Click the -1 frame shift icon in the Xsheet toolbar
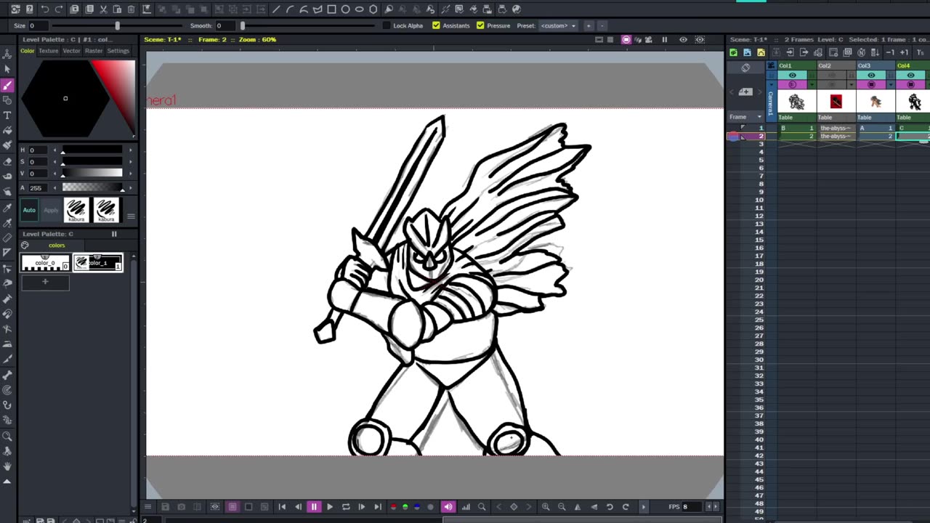The height and width of the screenshot is (523, 930). coord(890,52)
